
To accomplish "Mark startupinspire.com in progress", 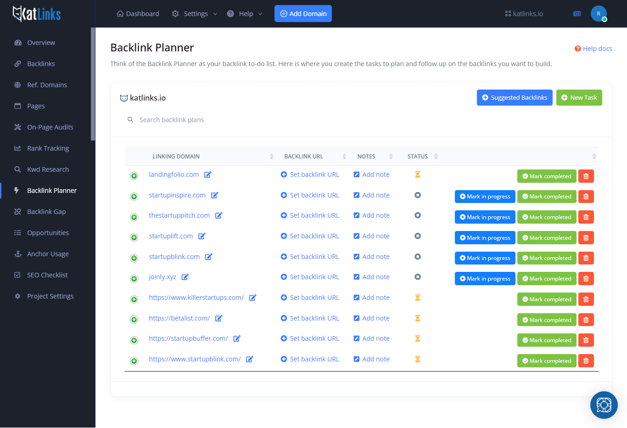I will [x=485, y=197].
